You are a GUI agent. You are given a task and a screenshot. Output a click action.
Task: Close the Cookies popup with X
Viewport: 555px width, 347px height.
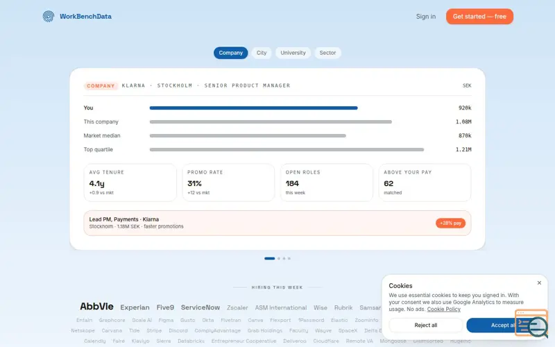pos(539,282)
